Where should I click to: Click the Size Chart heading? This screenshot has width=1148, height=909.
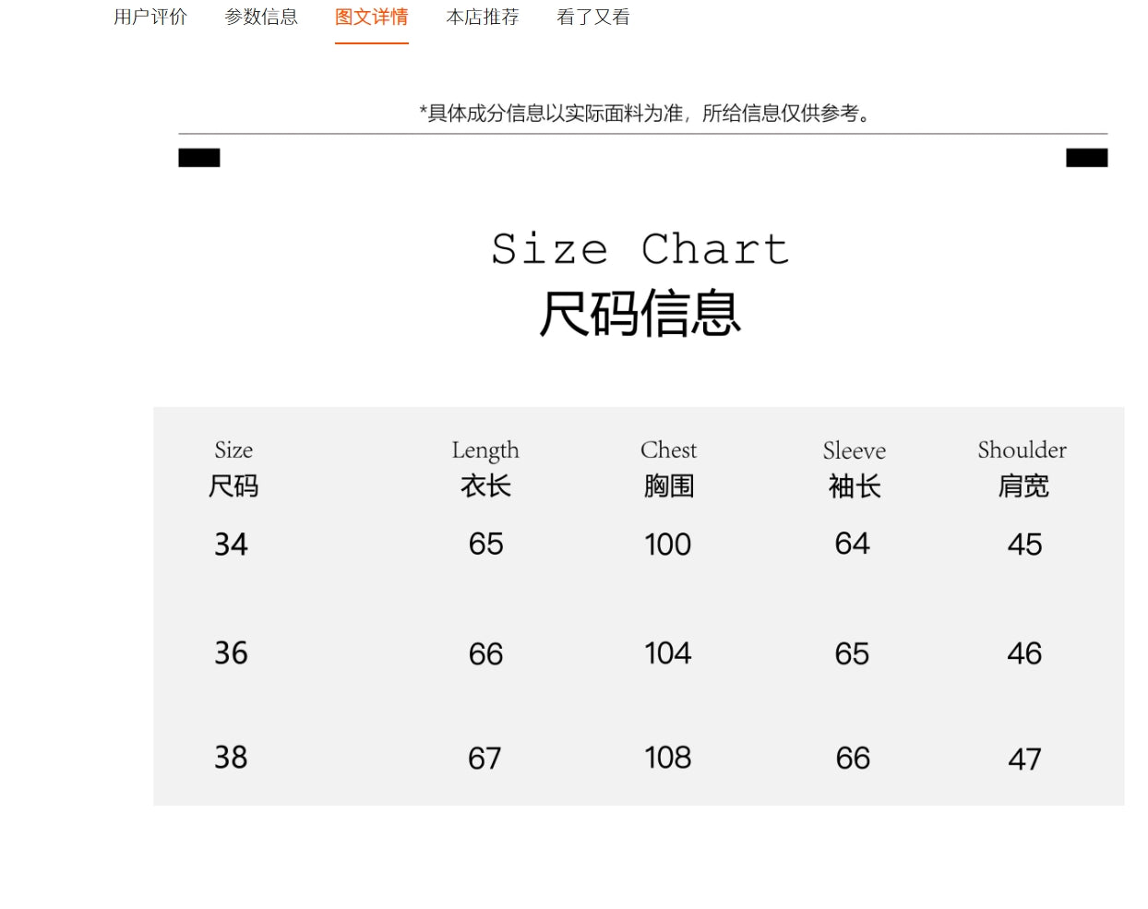[640, 249]
